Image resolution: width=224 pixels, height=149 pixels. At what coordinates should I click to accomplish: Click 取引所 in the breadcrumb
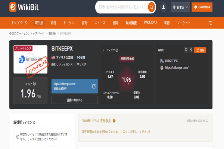[x=52, y=34]
